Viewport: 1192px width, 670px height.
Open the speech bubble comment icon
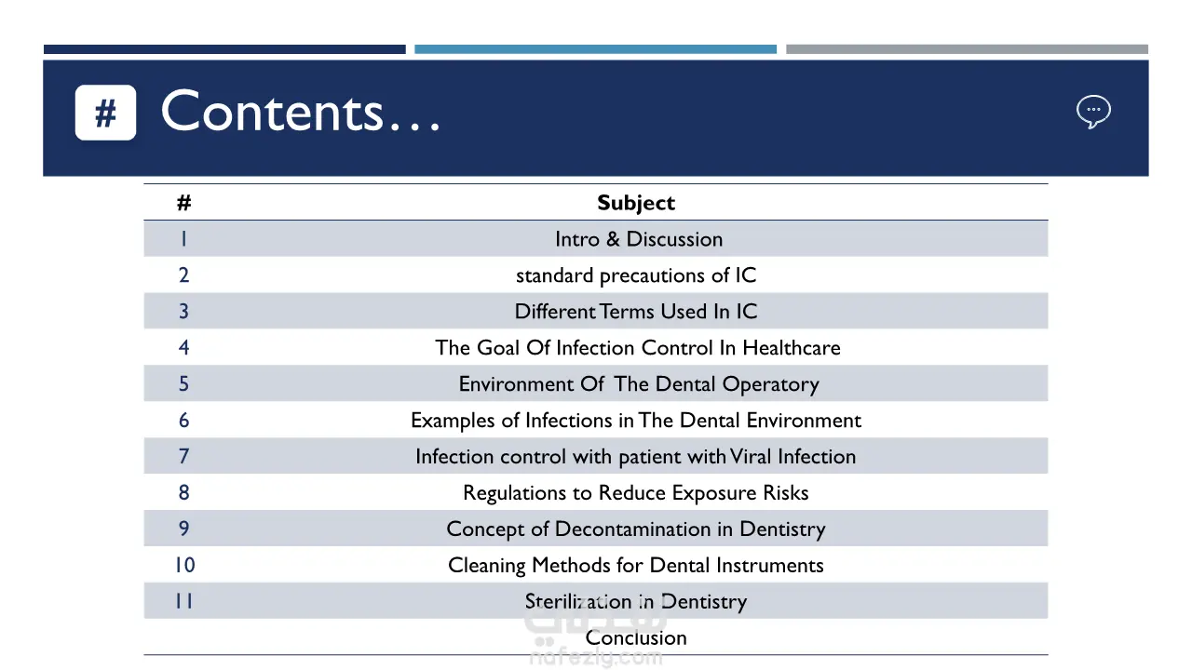1093,112
